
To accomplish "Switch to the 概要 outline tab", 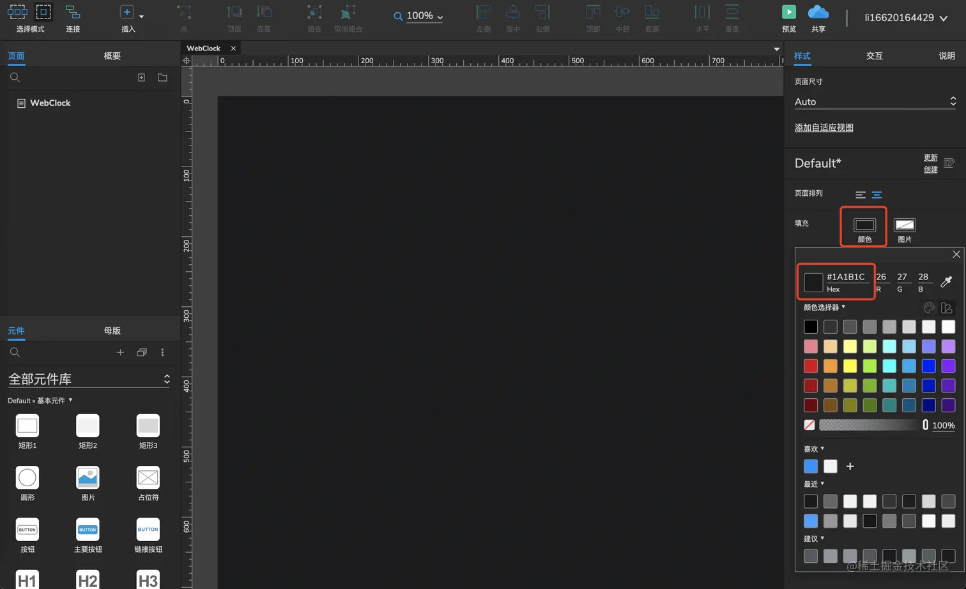I will point(112,56).
